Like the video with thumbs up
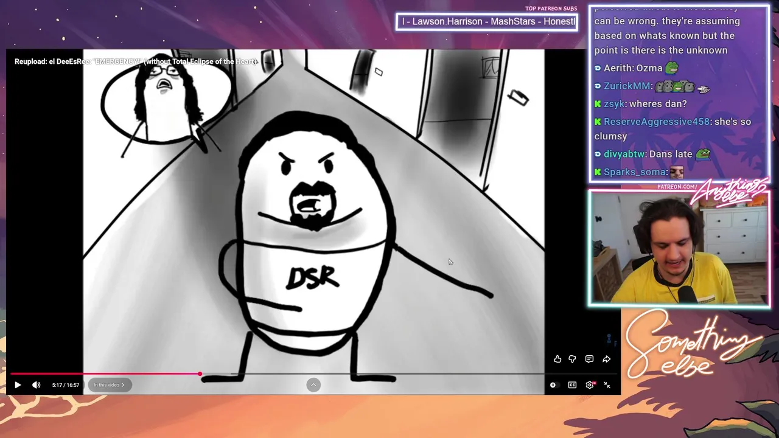The height and width of the screenshot is (438, 779). click(557, 360)
